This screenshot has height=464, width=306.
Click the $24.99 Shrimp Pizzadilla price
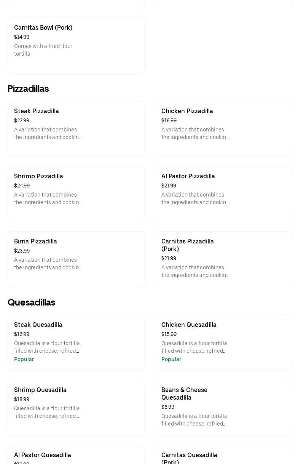(22, 186)
